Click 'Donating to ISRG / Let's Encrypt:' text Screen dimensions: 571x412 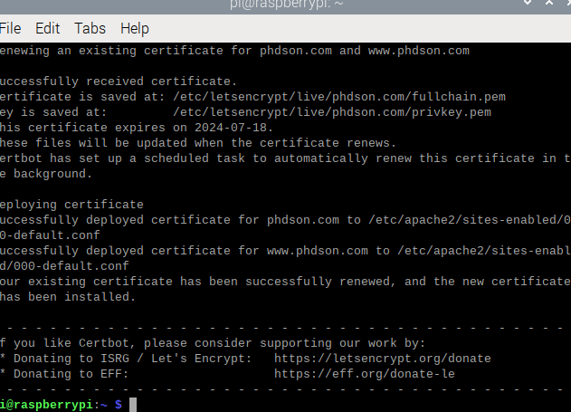coord(132,359)
